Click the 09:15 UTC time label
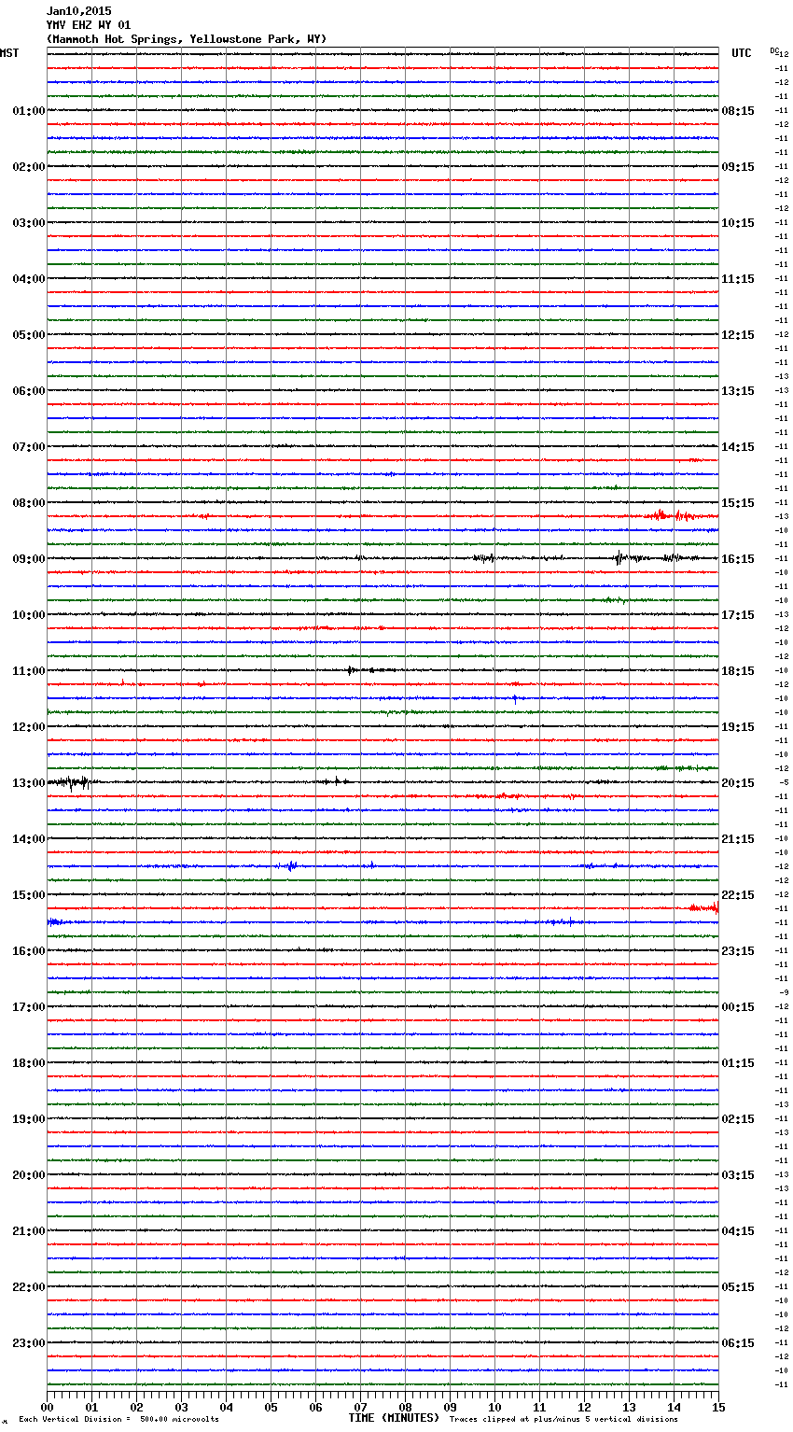 738,167
